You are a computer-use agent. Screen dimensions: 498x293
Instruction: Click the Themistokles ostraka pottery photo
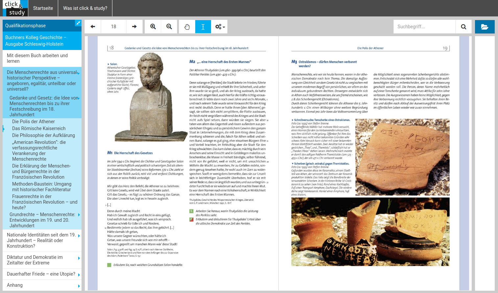(370, 232)
